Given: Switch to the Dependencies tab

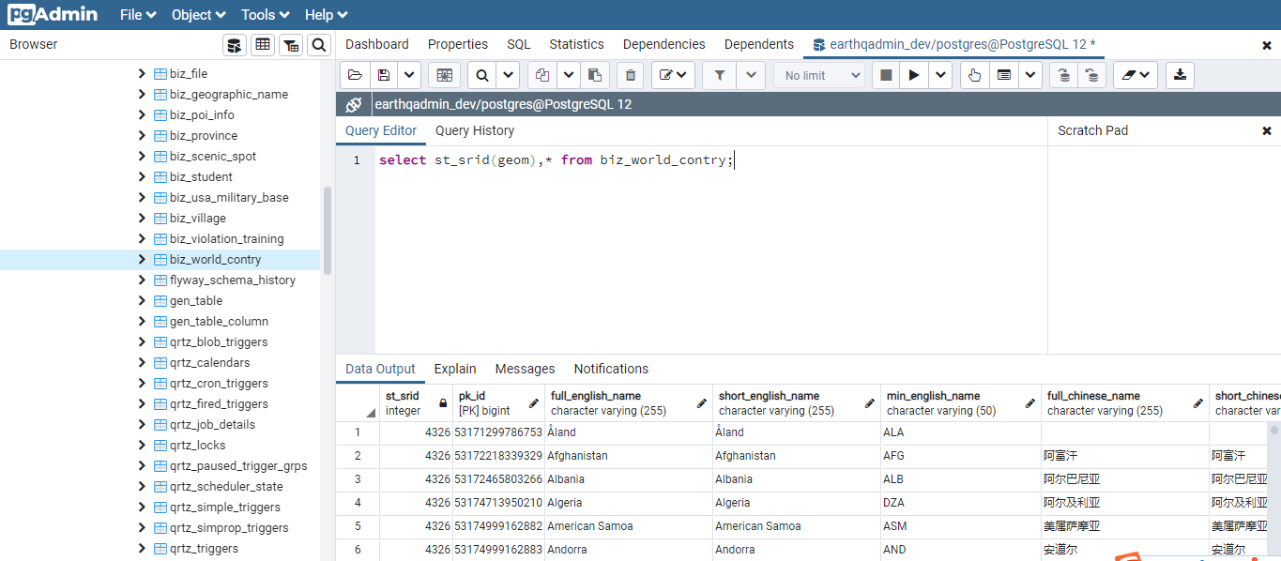Looking at the screenshot, I should click(664, 44).
